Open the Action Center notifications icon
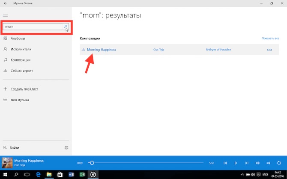This screenshot has width=287, height=179. pos(258,175)
